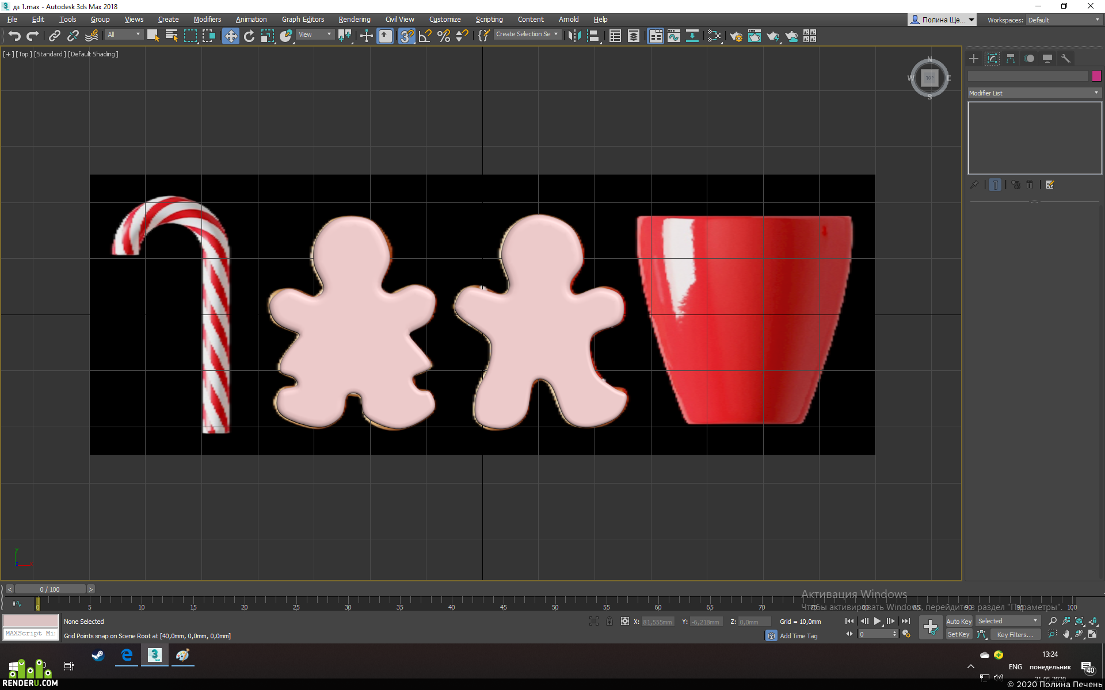Toggle the 3D Snaps button
1105x690 pixels.
[406, 36]
